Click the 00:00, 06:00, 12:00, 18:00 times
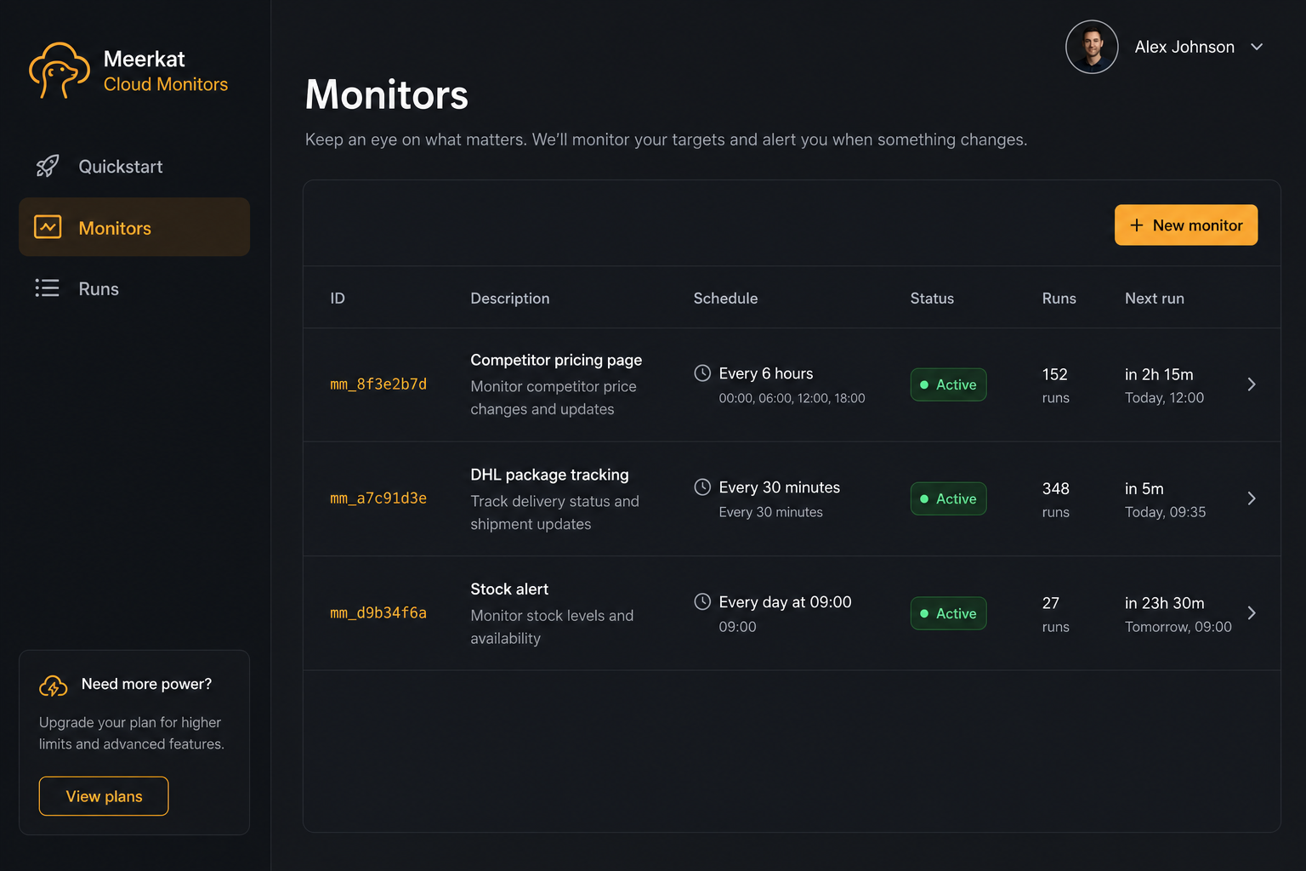Screen dimensions: 1306x871 point(792,398)
